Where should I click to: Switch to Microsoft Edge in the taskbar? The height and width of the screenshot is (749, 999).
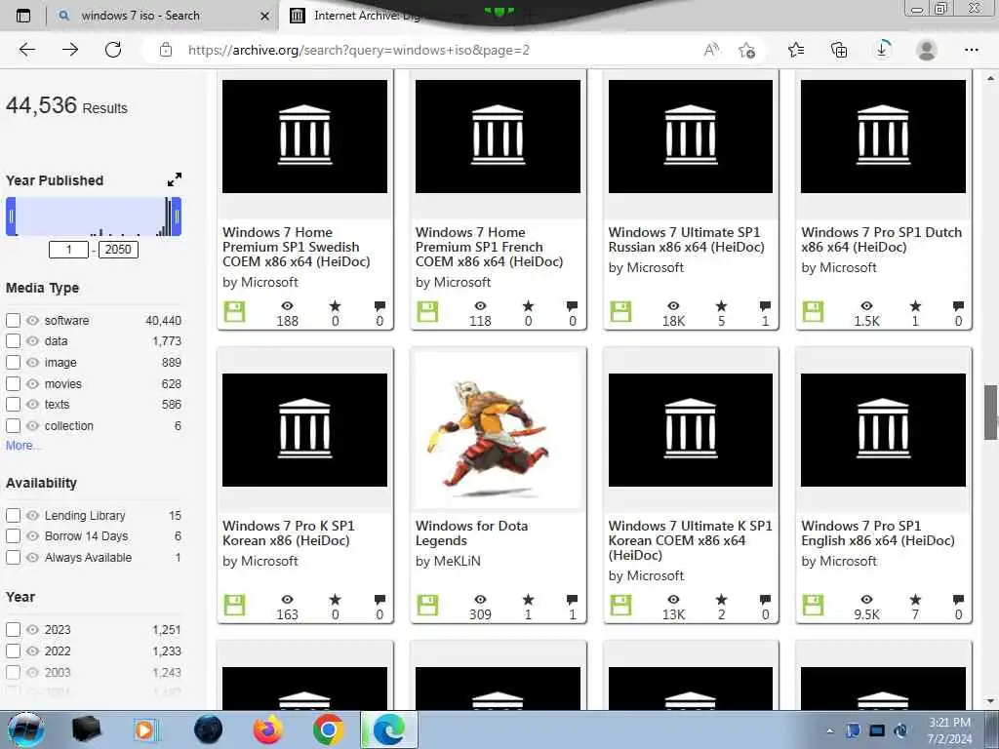tap(389, 729)
